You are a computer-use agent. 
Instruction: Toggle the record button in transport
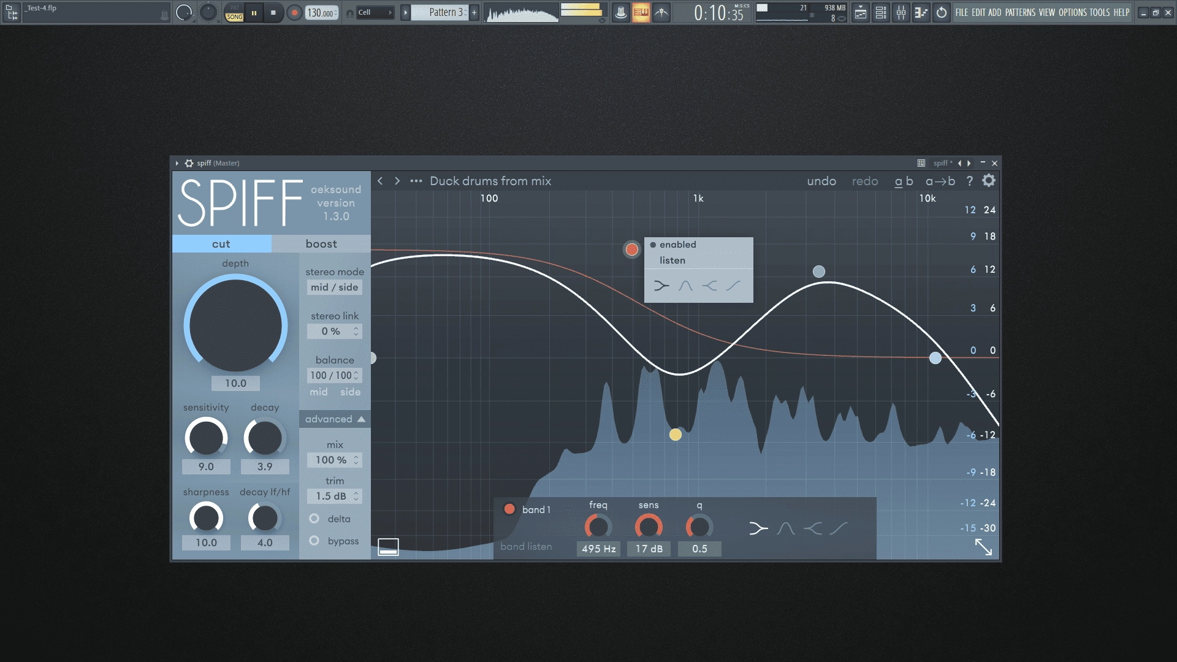(x=294, y=12)
